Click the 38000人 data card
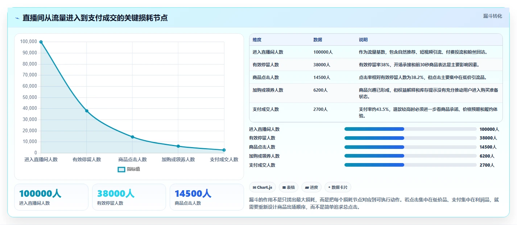 (x=129, y=197)
